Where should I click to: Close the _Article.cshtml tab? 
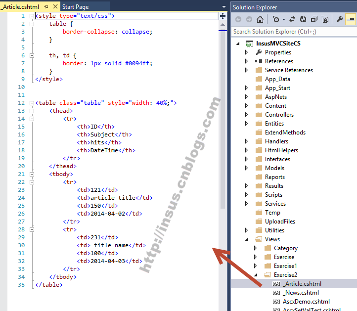point(55,6)
